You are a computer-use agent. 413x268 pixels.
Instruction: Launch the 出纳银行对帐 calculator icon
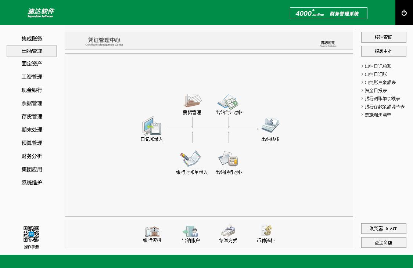229,159
